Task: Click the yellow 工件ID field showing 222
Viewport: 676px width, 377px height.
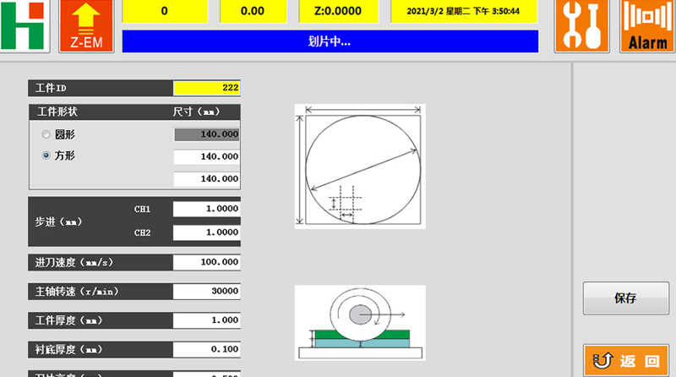Action: click(x=207, y=88)
